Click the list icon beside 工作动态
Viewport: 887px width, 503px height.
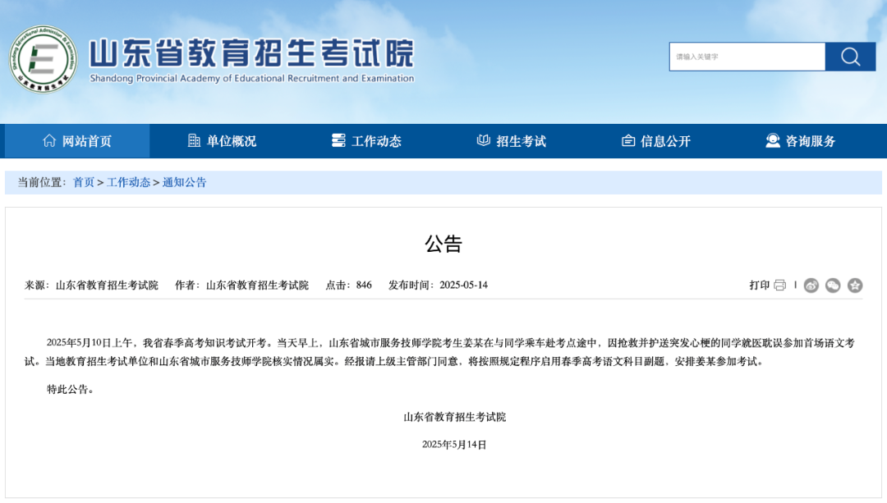click(x=338, y=140)
